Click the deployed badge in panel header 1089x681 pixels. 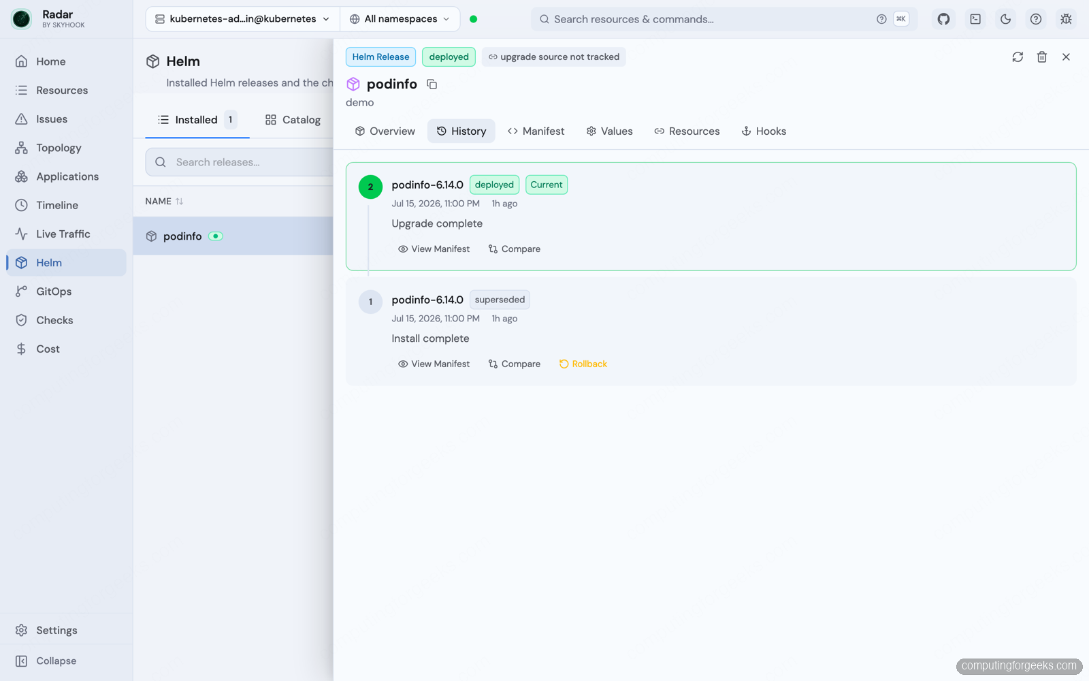[449, 57]
